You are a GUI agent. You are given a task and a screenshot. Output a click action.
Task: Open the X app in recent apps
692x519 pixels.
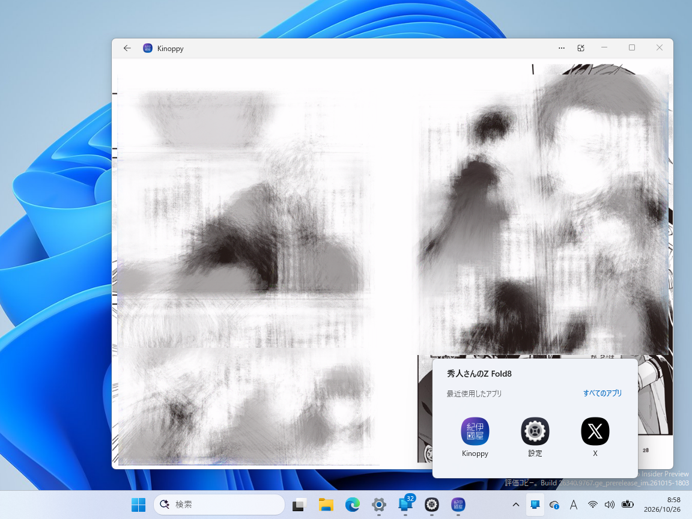[x=595, y=437]
